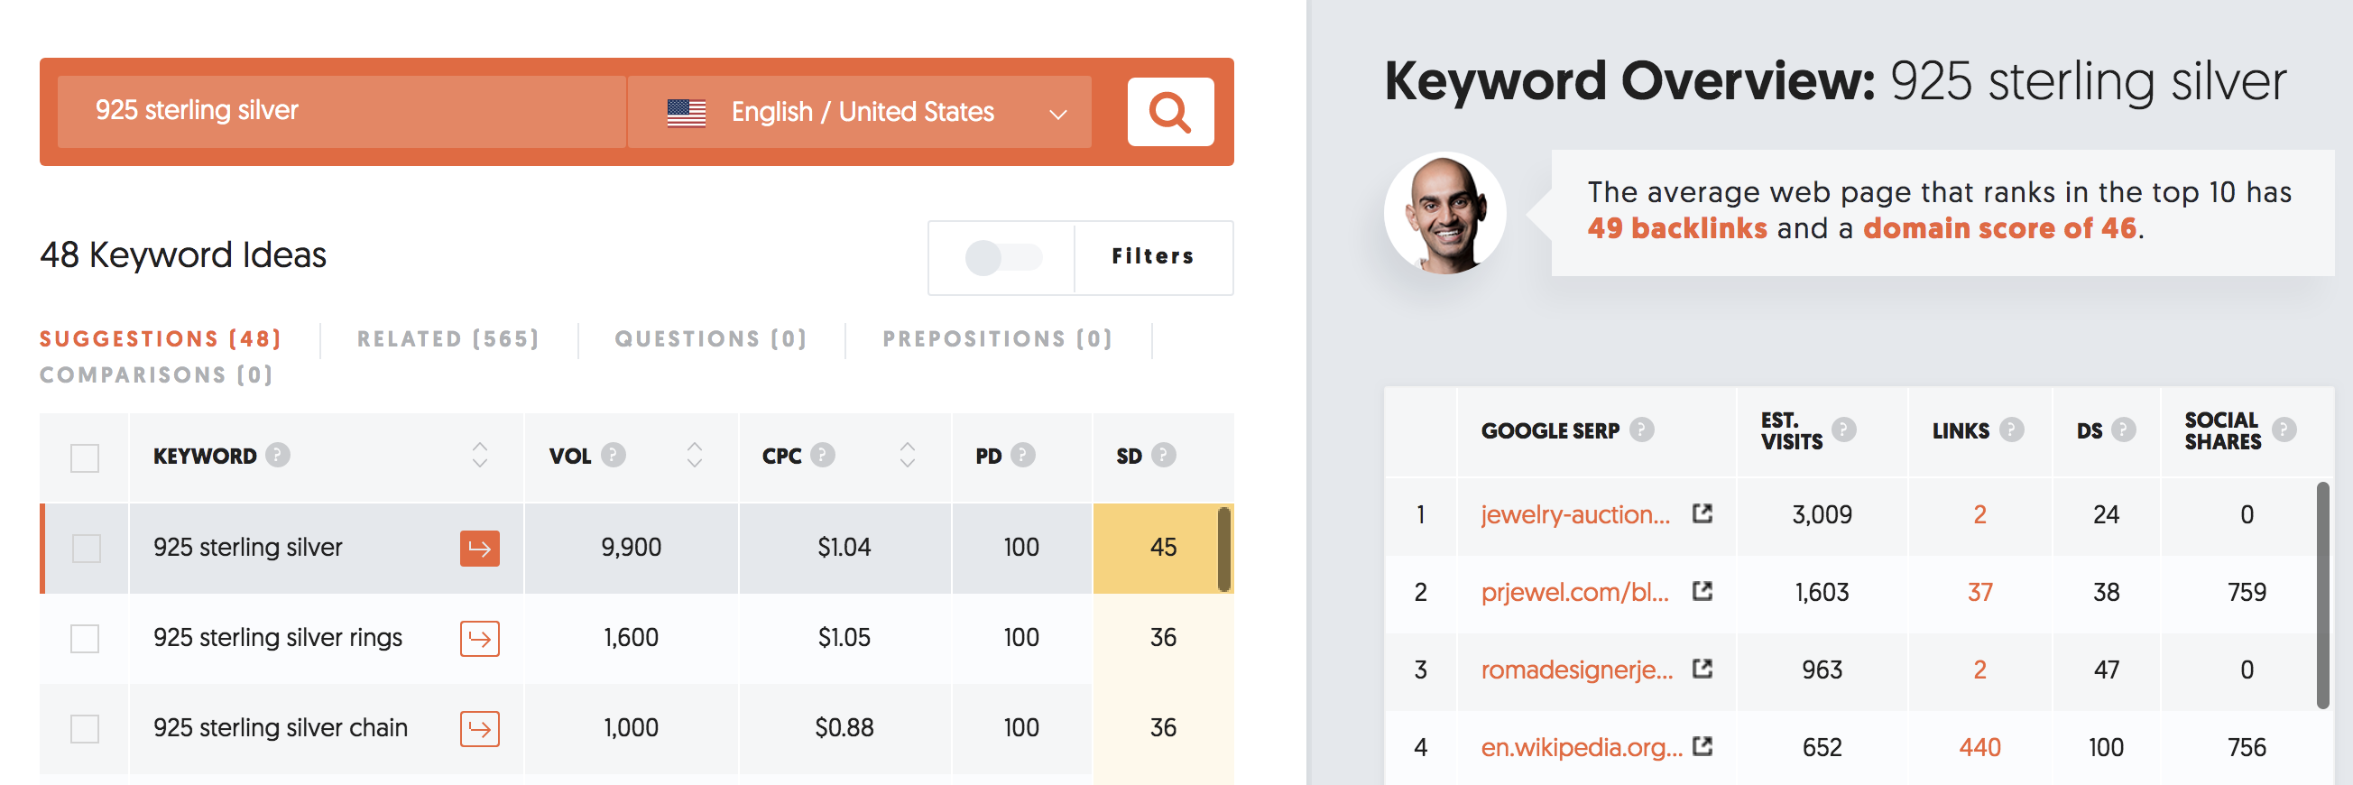Switch to the QUESTIONS (0) tab
2353x785 pixels.
coord(711,339)
